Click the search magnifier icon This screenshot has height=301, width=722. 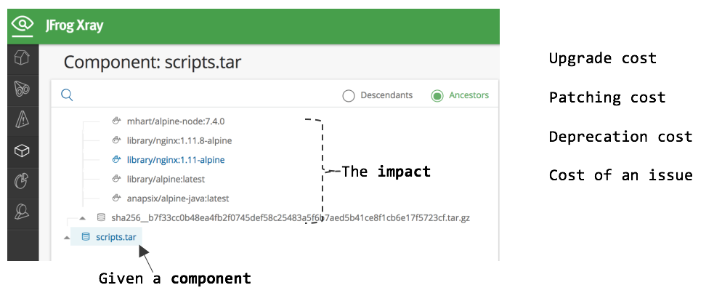67,95
